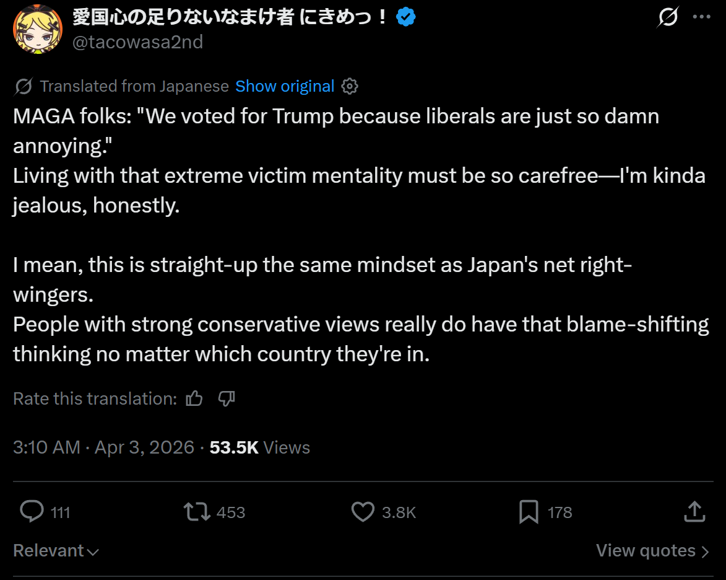Viewport: 726px width, 580px height.
Task: Click the blue verified badge
Action: (405, 18)
